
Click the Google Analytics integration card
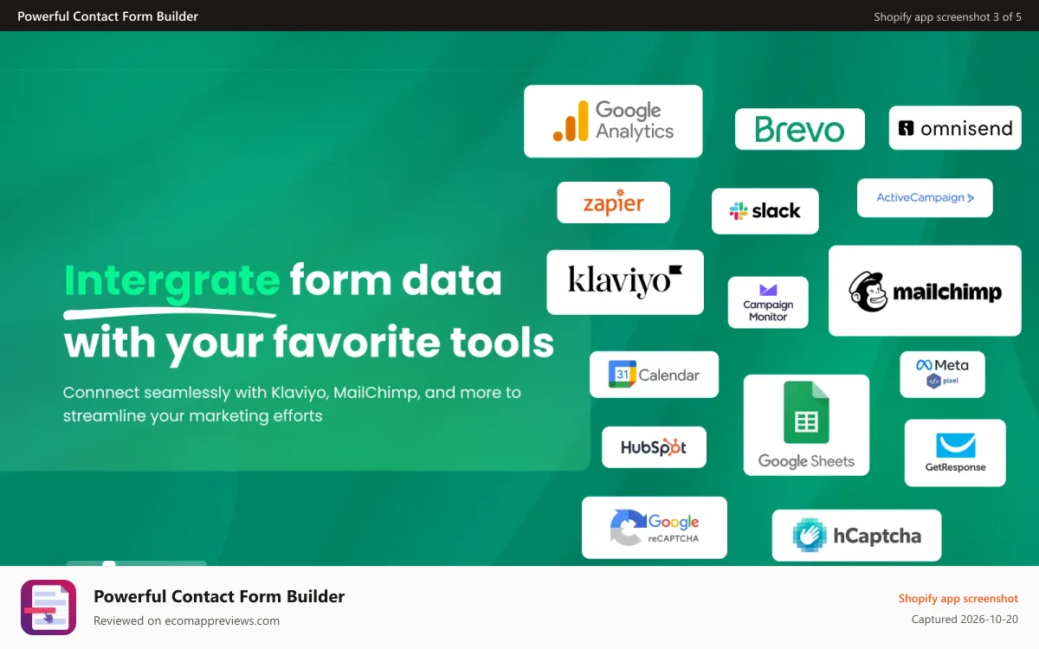(613, 121)
